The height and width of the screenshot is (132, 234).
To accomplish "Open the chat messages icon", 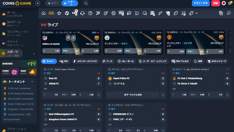I will coord(230,3).
